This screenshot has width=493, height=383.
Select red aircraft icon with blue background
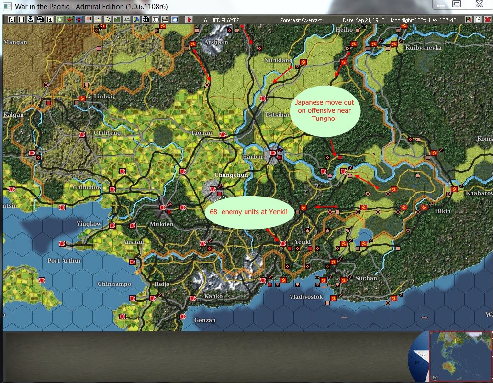click(x=79, y=20)
